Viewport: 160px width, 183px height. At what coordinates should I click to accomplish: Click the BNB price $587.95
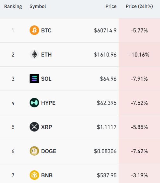(107, 175)
